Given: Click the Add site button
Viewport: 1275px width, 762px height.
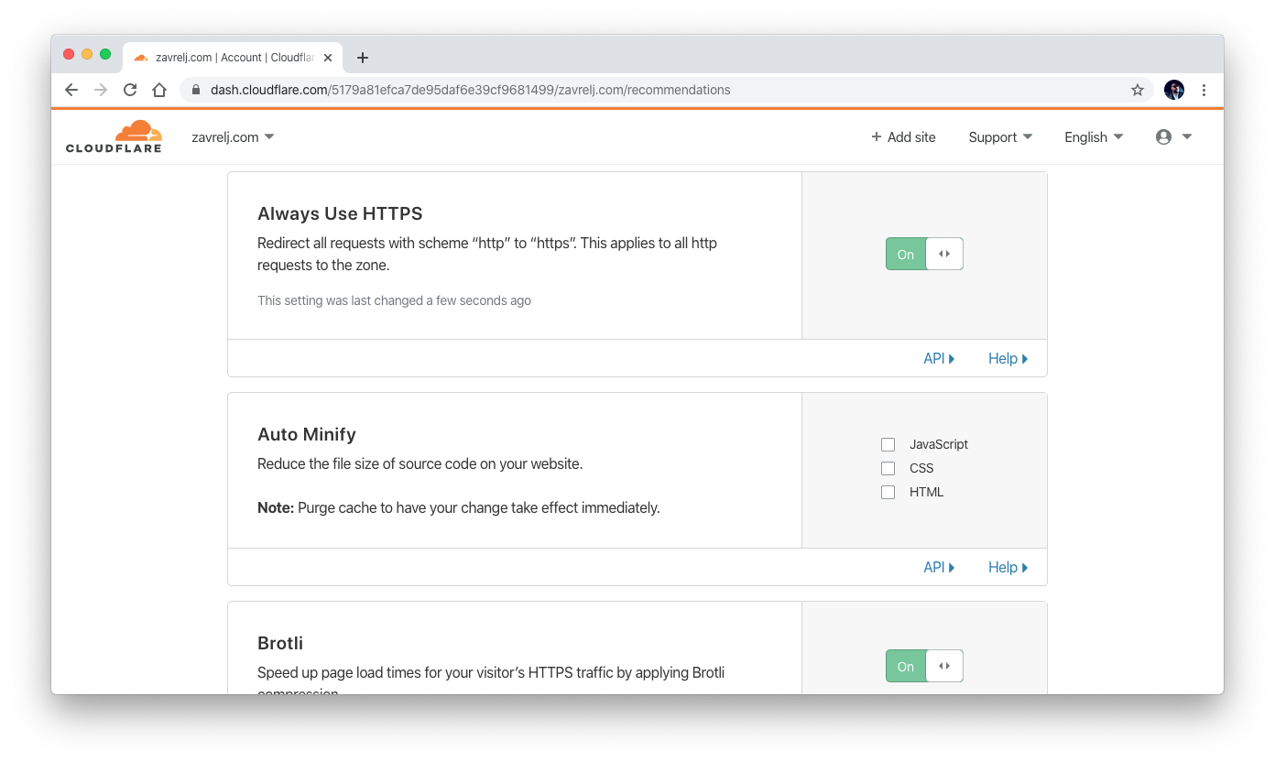Looking at the screenshot, I should pyautogui.click(x=903, y=136).
